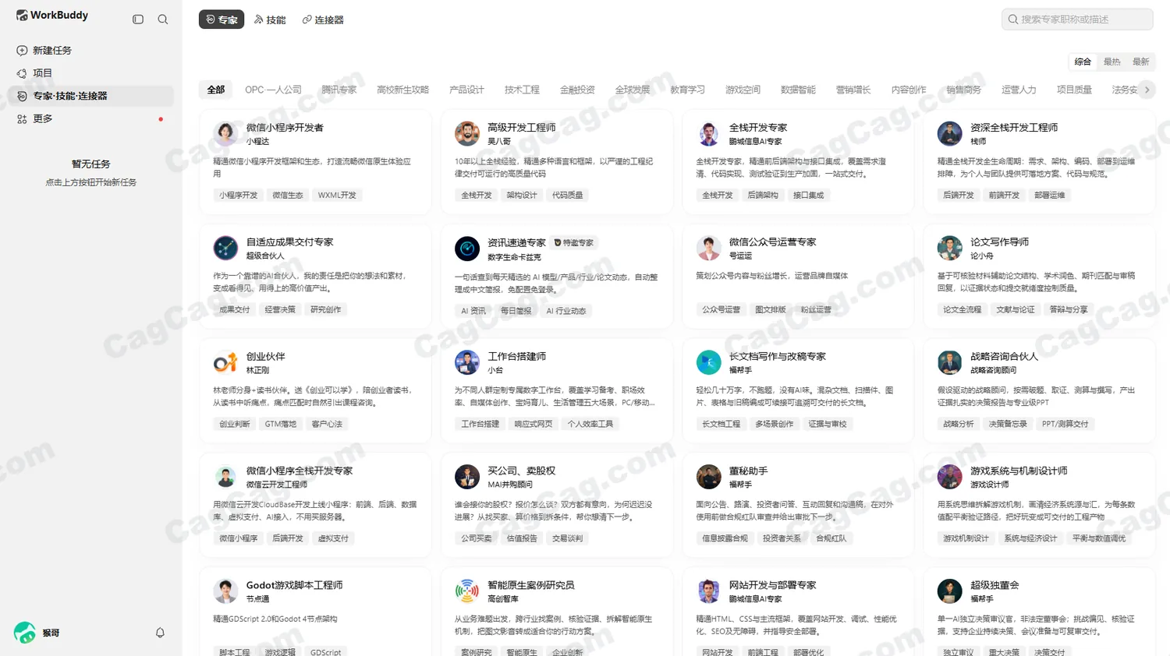Select 论文写作导师 avatar
The height and width of the screenshot is (656, 1170).
(949, 249)
